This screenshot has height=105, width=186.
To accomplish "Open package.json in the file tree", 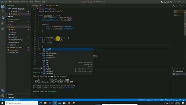I will 14,50.
